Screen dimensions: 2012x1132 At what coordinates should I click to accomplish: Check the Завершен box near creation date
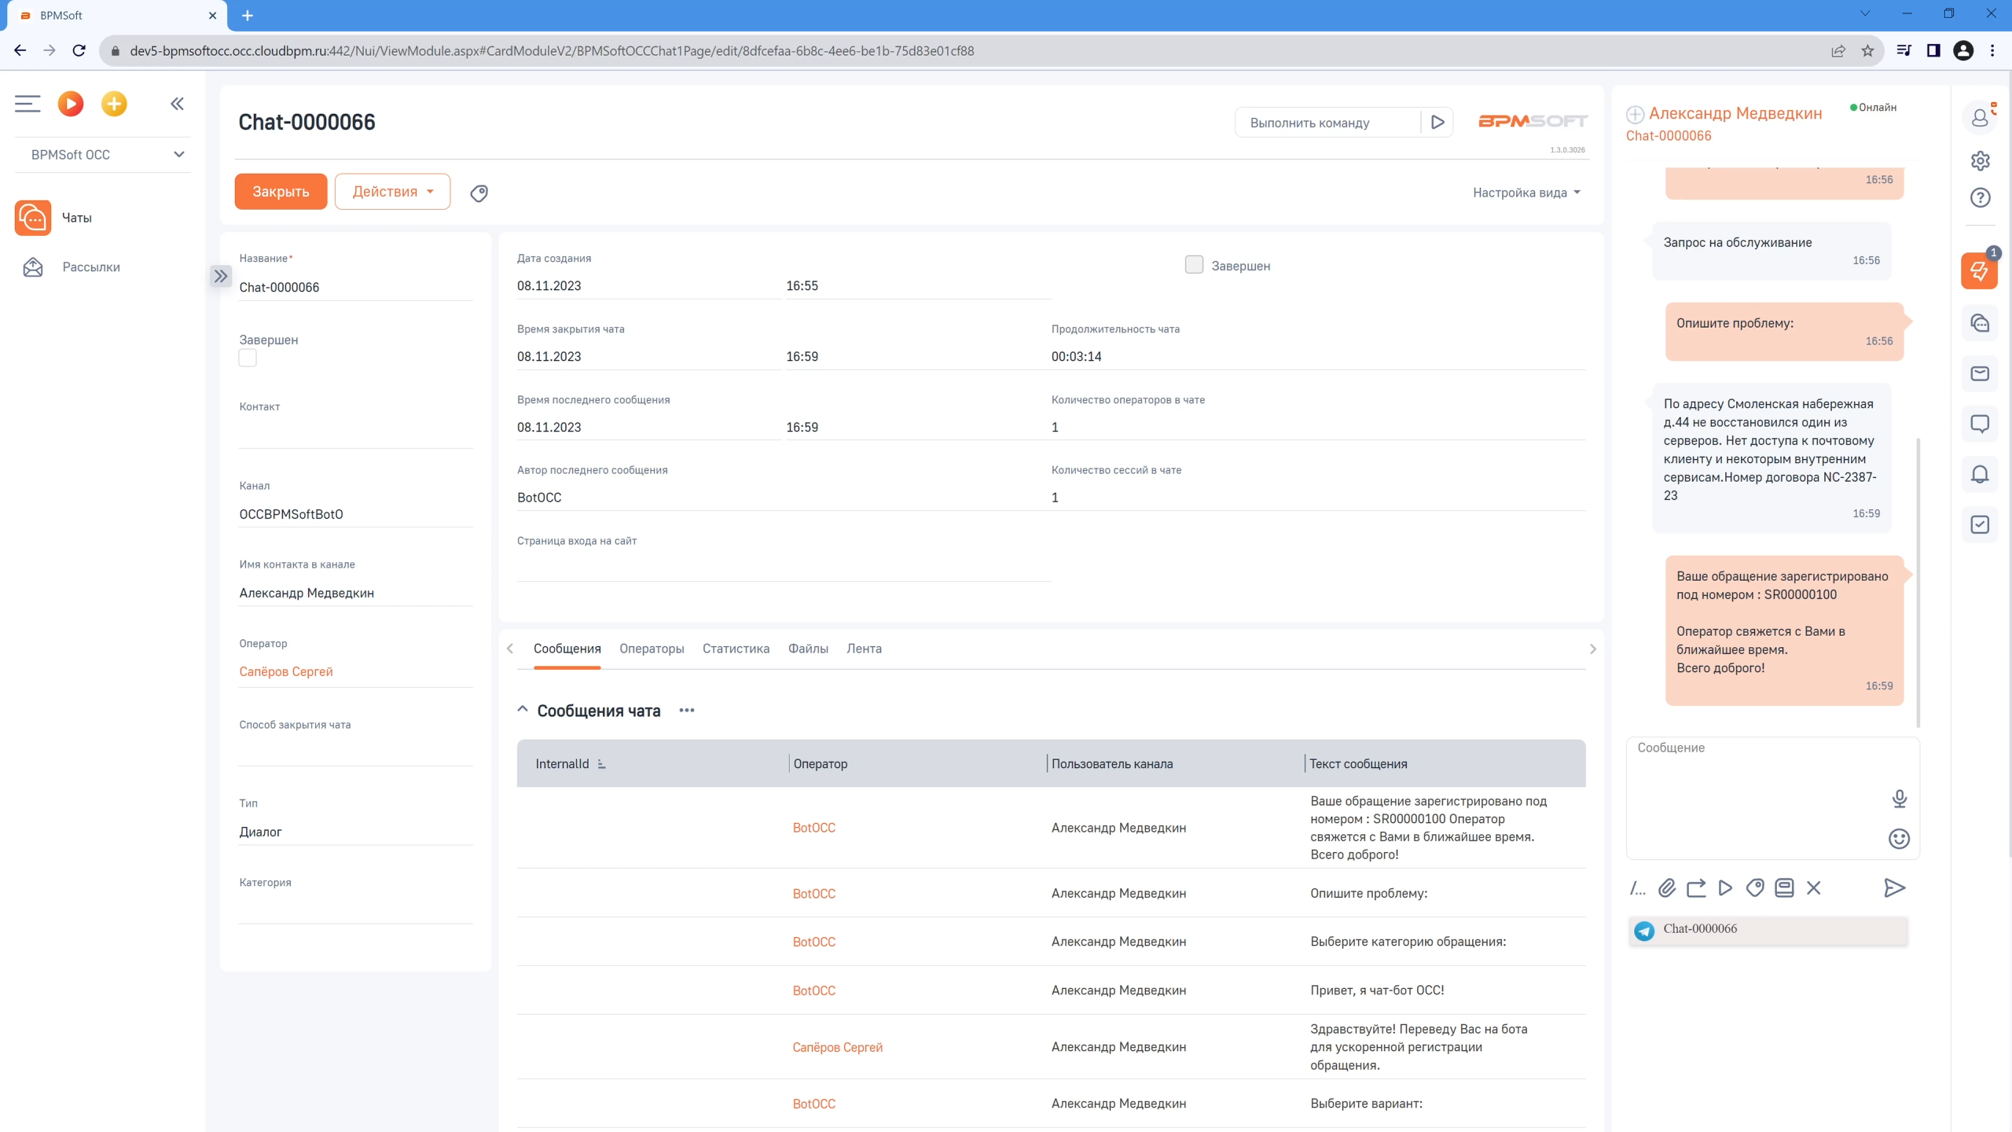[x=1194, y=265]
